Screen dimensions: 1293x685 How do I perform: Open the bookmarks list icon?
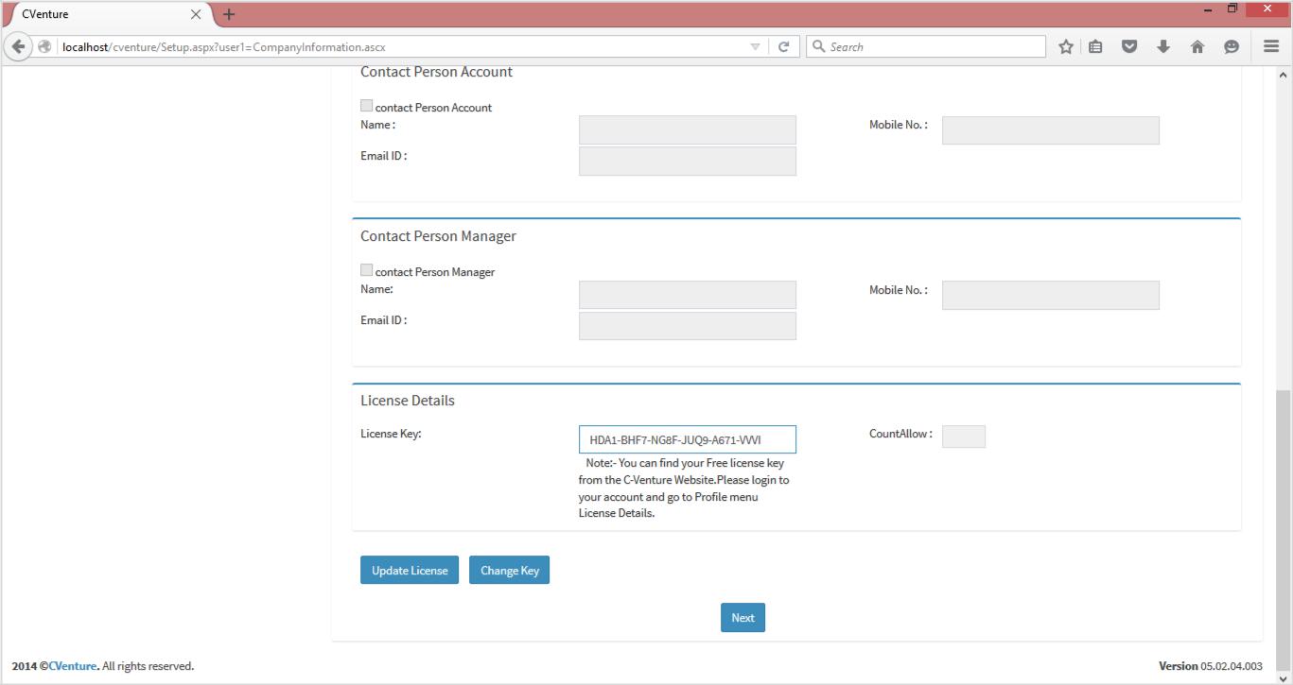1095,47
